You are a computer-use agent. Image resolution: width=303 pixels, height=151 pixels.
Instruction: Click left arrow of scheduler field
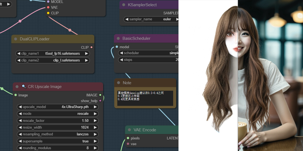pyautogui.click(x=122, y=53)
